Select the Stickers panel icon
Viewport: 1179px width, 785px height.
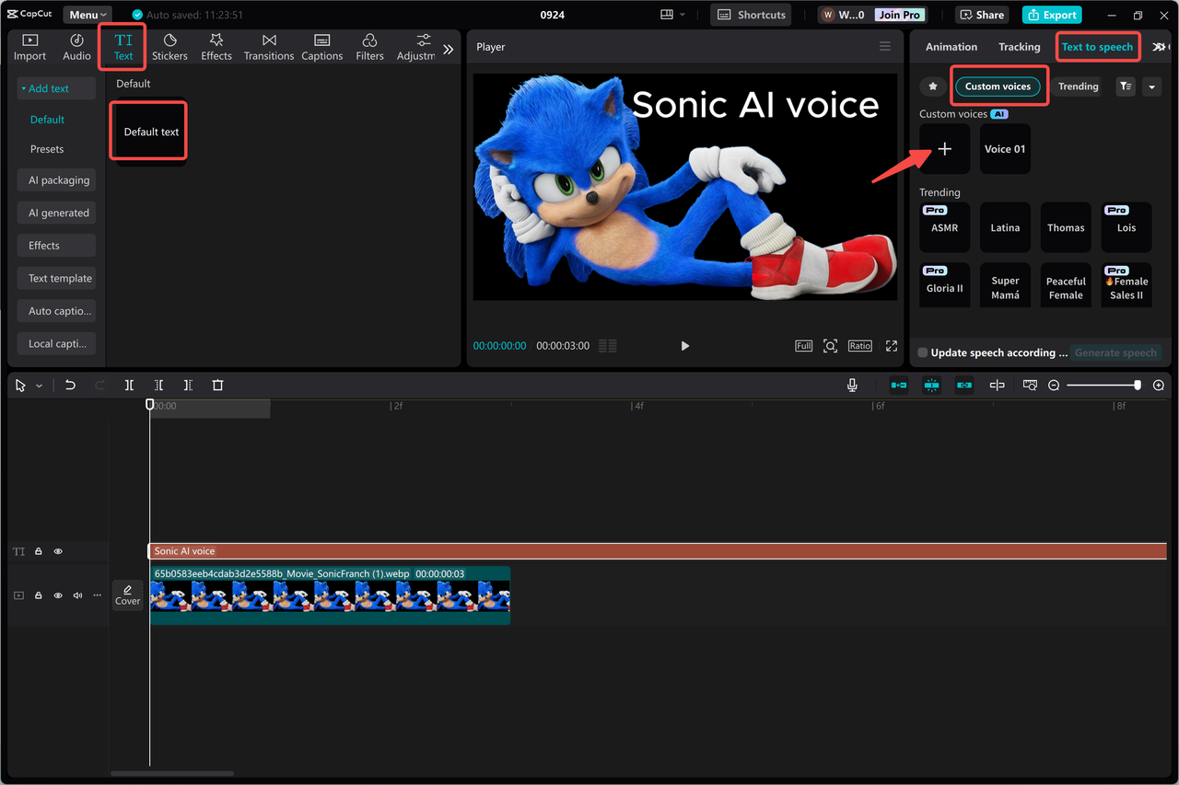tap(169, 46)
